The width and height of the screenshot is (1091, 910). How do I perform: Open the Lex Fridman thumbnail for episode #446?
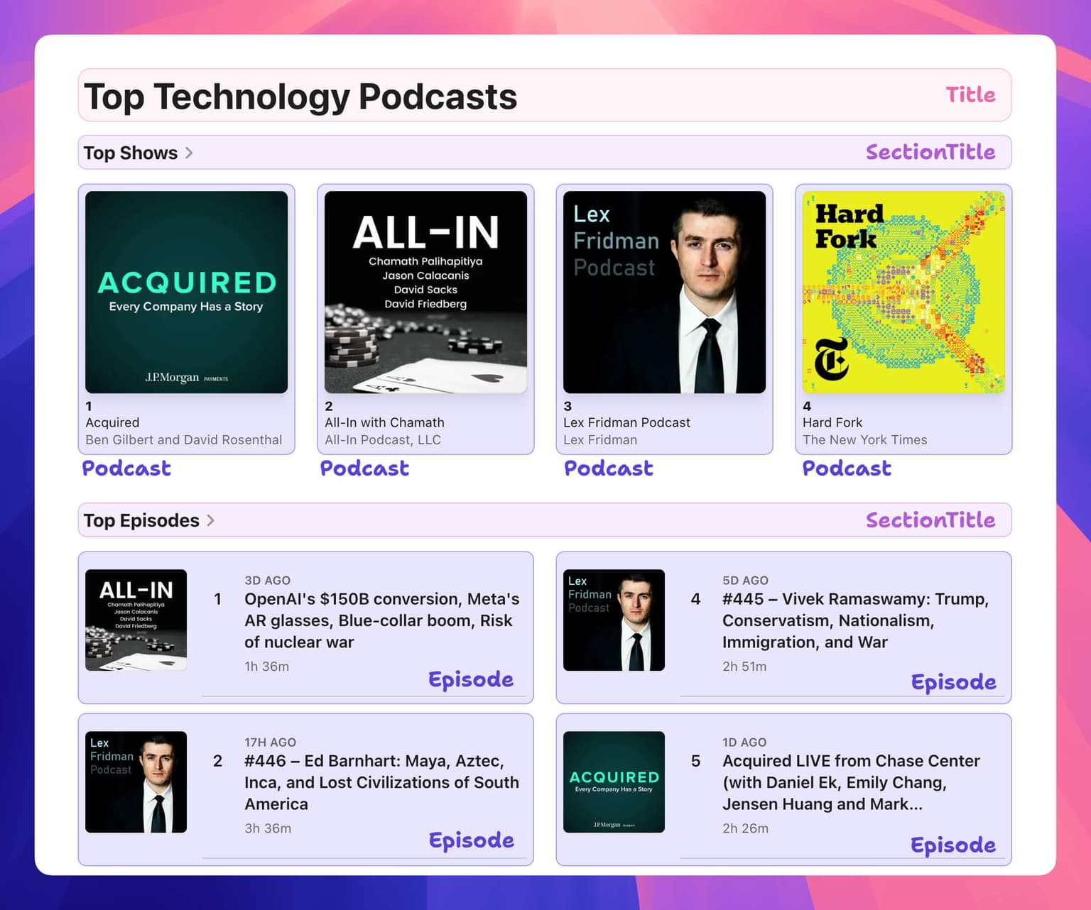(x=136, y=782)
